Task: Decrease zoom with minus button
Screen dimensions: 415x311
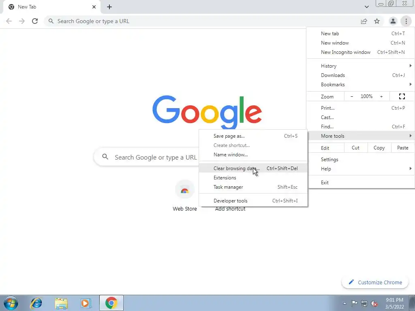Action: tap(352, 96)
